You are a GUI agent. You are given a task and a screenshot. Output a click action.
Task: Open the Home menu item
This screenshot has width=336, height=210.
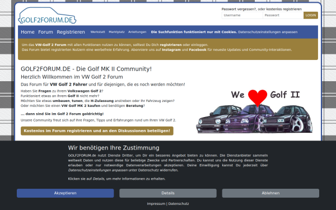click(27, 32)
